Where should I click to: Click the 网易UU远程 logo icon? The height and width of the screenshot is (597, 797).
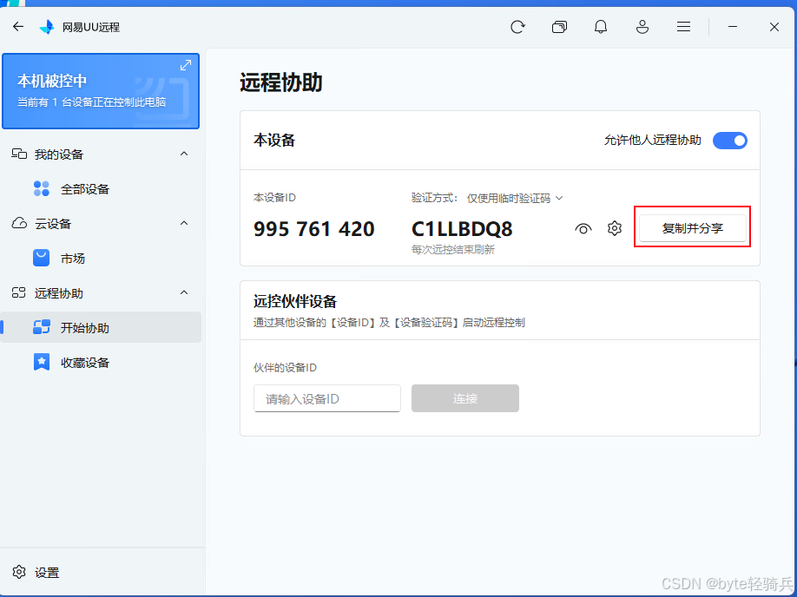click(x=47, y=26)
